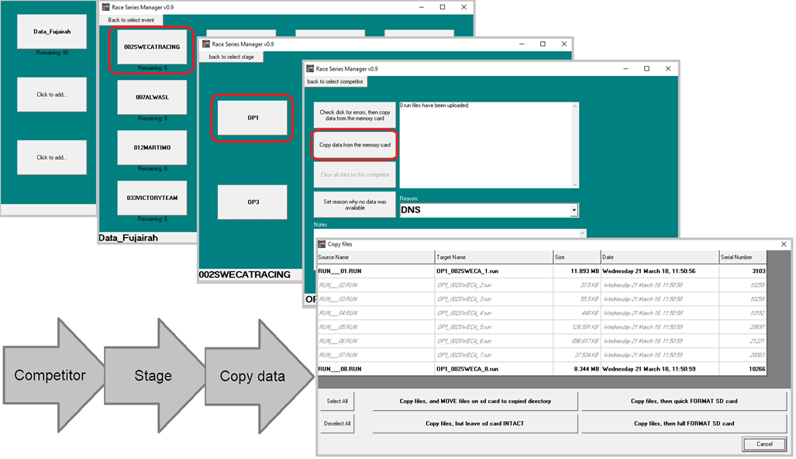Click Copy data from the memory card
Screen dimensions: 796x459
(354, 145)
